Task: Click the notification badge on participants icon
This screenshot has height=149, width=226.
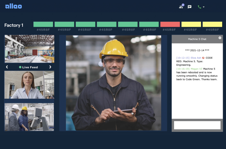Action: (183, 5)
